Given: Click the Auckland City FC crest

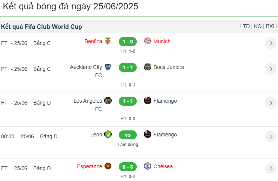Looking at the screenshot, I should 108,67.
